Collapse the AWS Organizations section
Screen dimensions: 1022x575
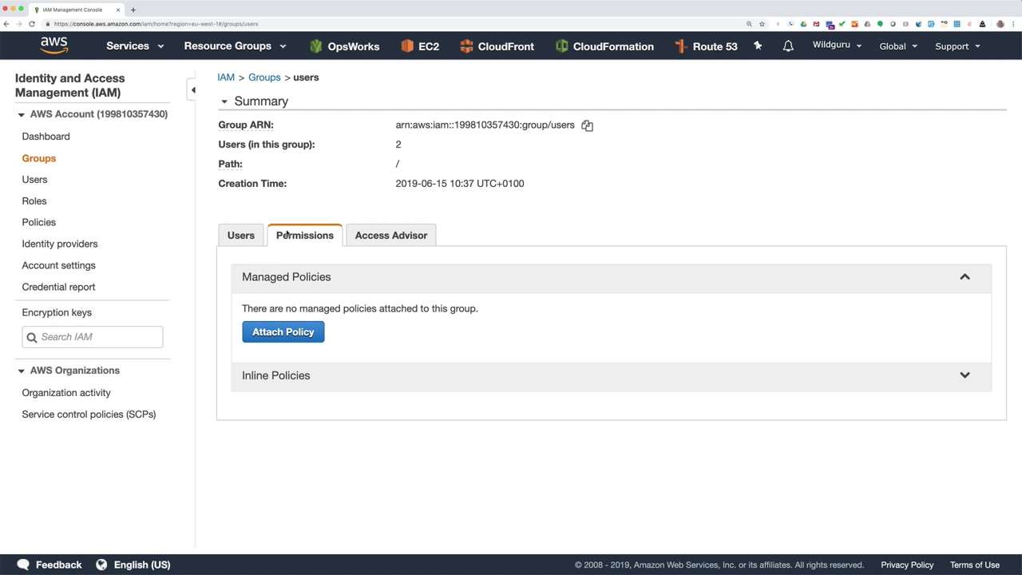click(x=22, y=371)
